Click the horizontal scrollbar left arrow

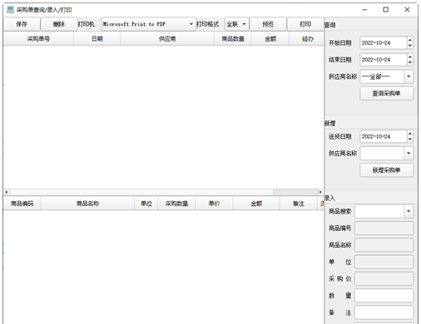pyautogui.click(x=7, y=192)
